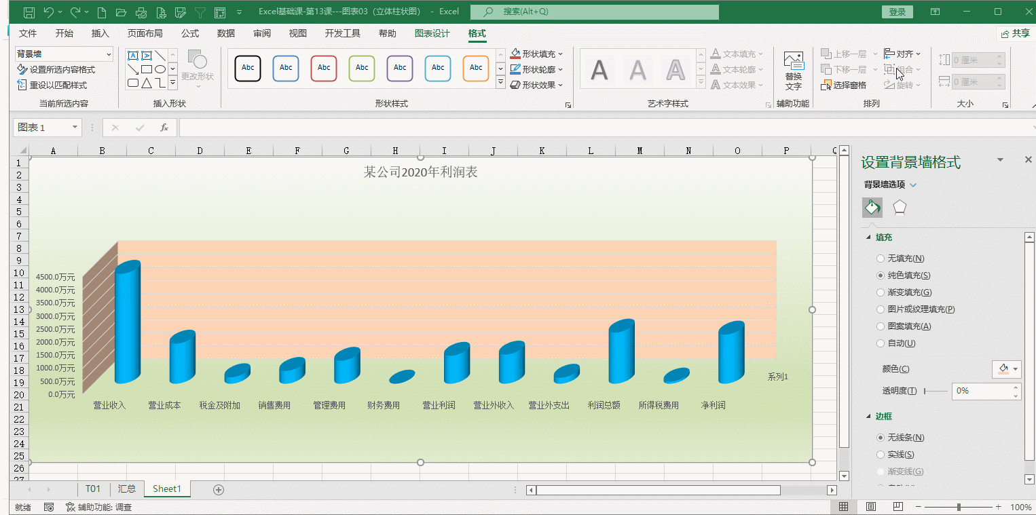
Task: Select the arrow line shape
Action: [133, 69]
